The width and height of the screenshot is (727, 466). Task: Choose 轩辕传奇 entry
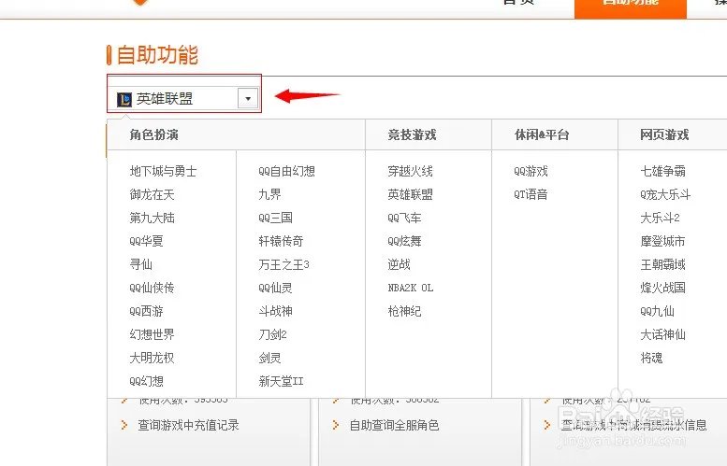pyautogui.click(x=281, y=241)
